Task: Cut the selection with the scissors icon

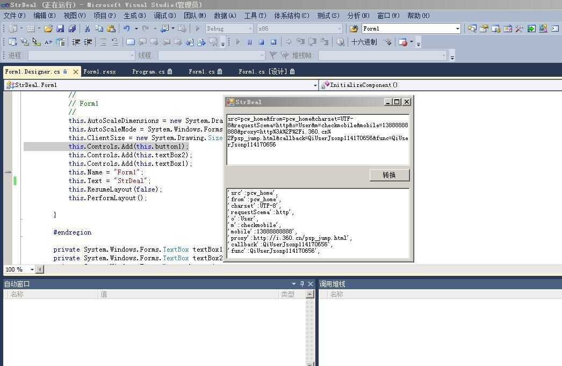Action: tap(87, 28)
